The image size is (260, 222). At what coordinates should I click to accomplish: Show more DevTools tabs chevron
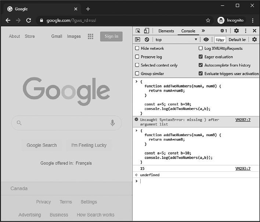[x=203, y=31]
